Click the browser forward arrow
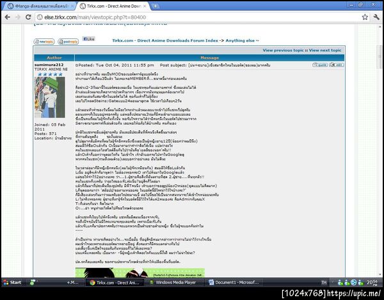The width and height of the screenshot is (384, 300). pyautogui.click(x=18, y=17)
